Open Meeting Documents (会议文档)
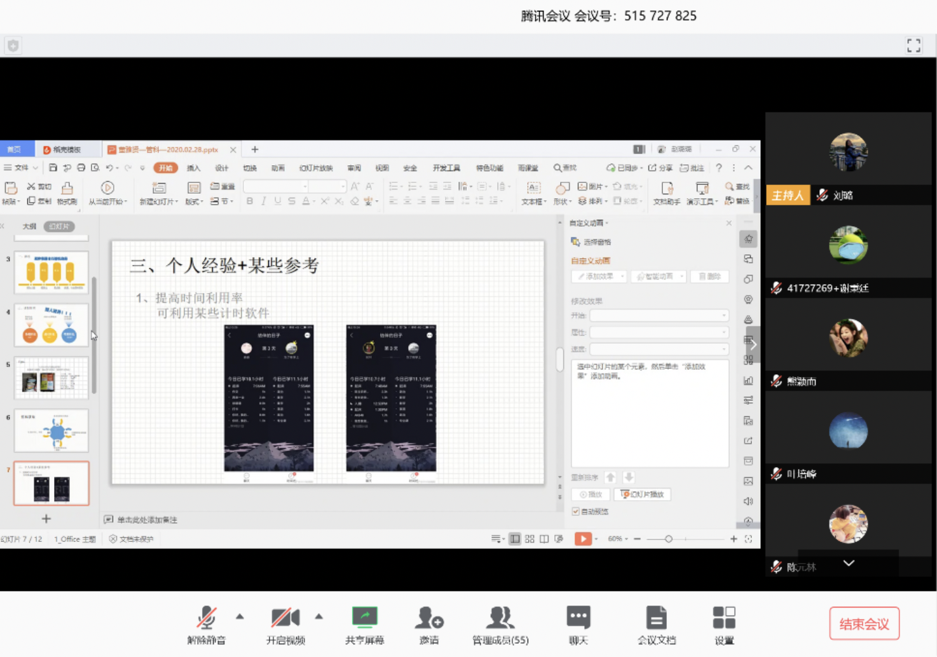The width and height of the screenshot is (937, 657). click(x=656, y=618)
